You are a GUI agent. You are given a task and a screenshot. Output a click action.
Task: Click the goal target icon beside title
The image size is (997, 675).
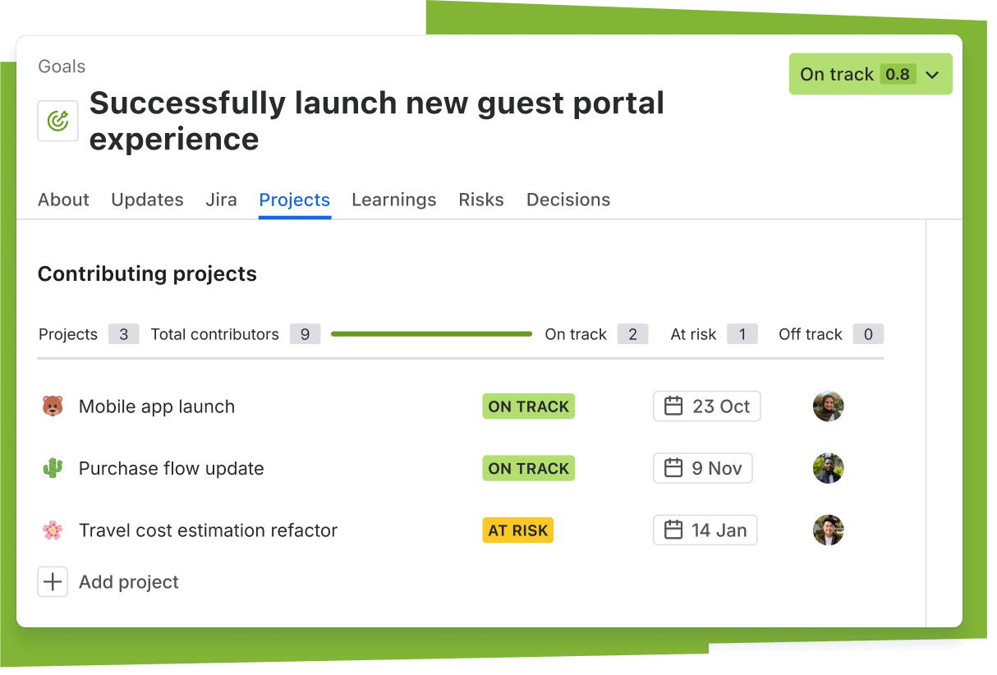[58, 122]
